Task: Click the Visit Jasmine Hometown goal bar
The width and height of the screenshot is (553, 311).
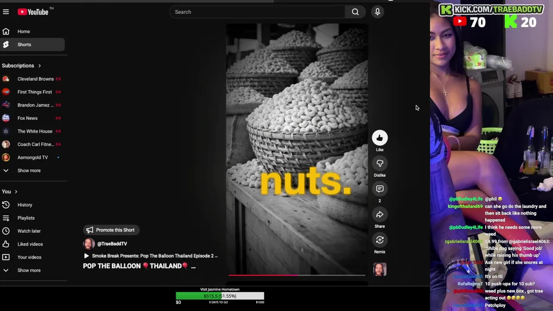Action: tap(220, 296)
